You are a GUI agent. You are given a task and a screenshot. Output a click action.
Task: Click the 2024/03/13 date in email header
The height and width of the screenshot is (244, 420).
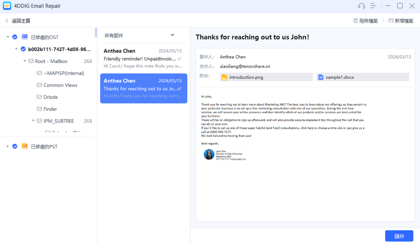399,57
